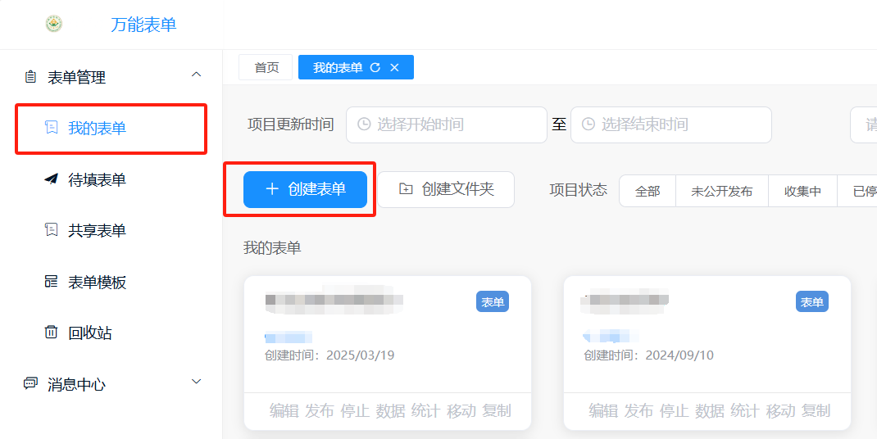Image resolution: width=877 pixels, height=439 pixels.
Task: Click 编辑 on the 2025/03/19 form card
Action: pos(284,411)
